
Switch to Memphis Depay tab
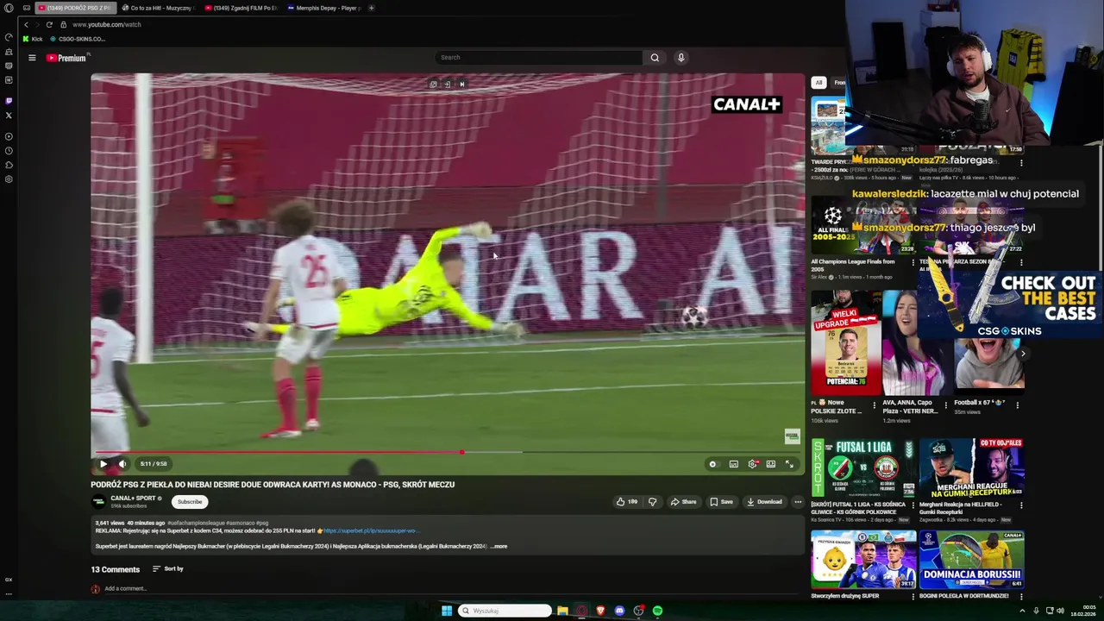click(x=323, y=8)
